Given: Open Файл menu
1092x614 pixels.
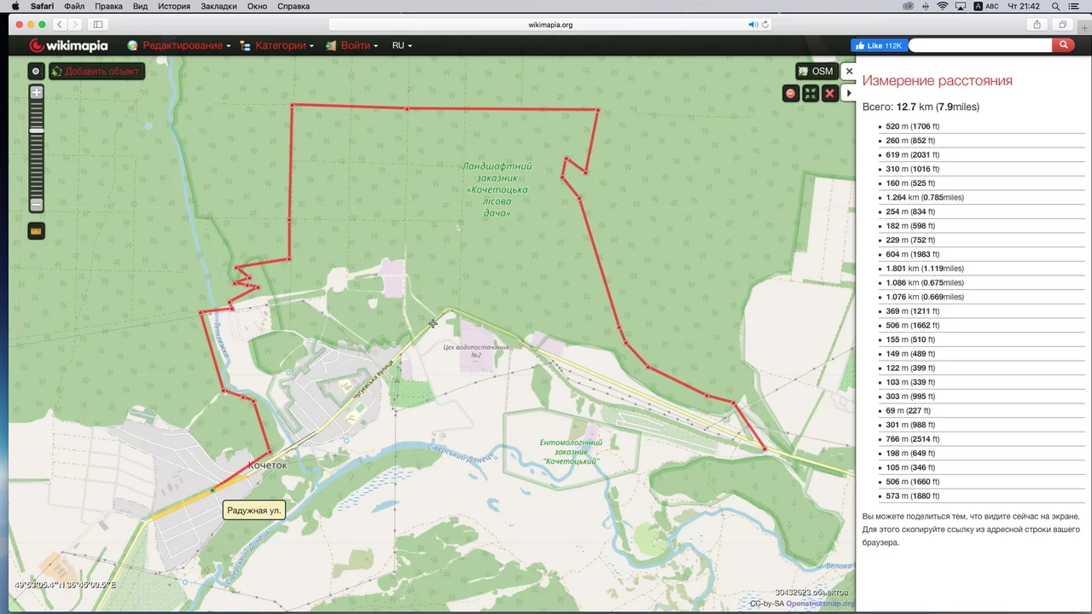Looking at the screenshot, I should 74,6.
